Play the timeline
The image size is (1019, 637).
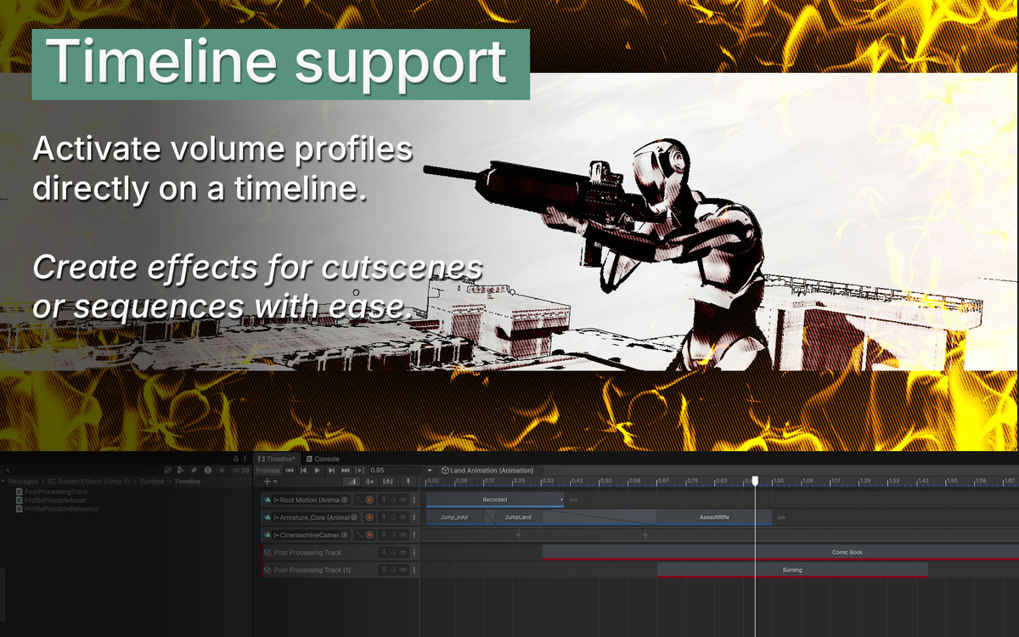(318, 471)
